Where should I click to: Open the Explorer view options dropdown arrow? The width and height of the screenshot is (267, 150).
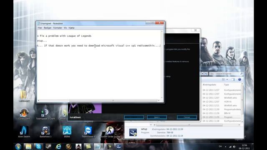[227, 80]
